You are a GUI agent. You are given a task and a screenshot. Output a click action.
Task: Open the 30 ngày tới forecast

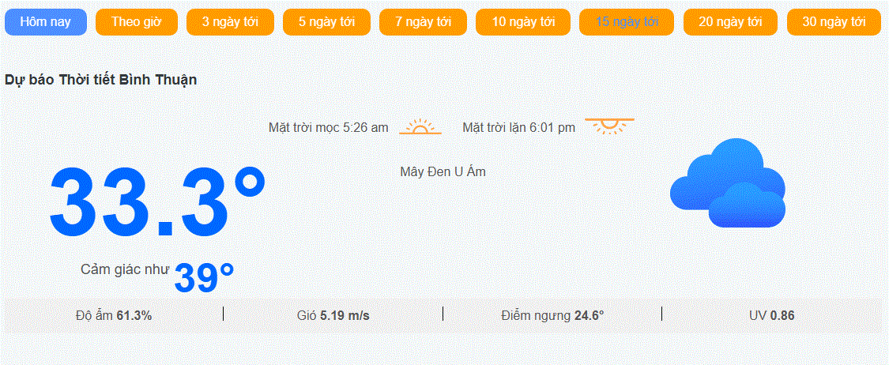coord(834,22)
